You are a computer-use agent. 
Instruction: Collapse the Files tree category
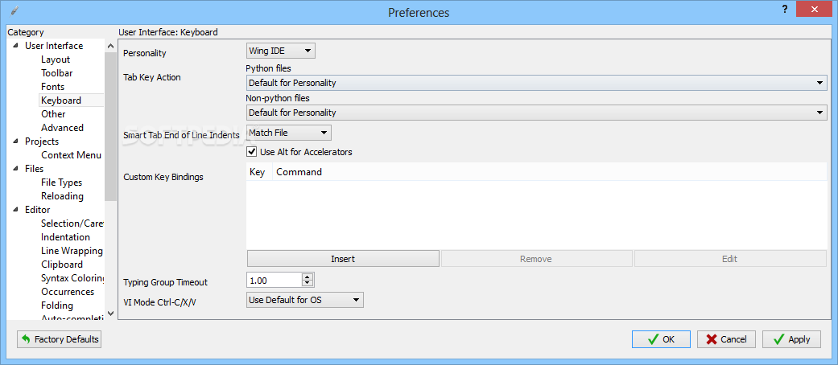coord(15,169)
